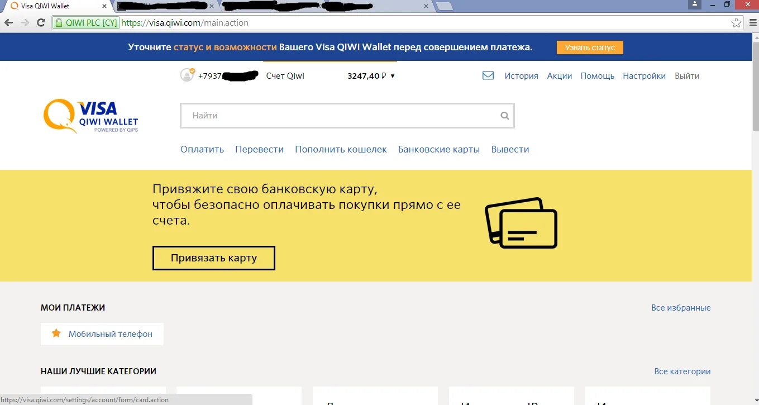This screenshot has height=405, width=759.
Task: Open messages via the envelope icon
Action: coord(488,75)
